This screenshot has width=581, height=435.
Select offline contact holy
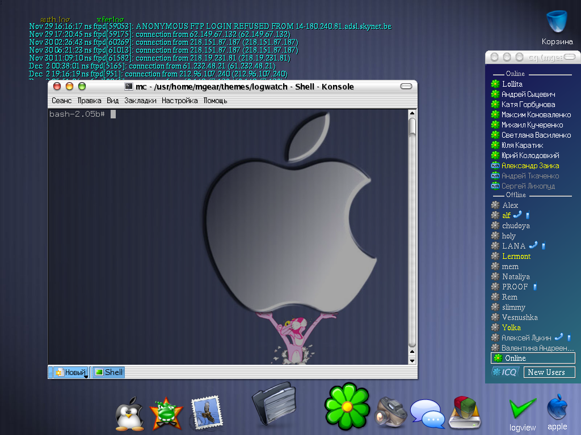pyautogui.click(x=509, y=236)
